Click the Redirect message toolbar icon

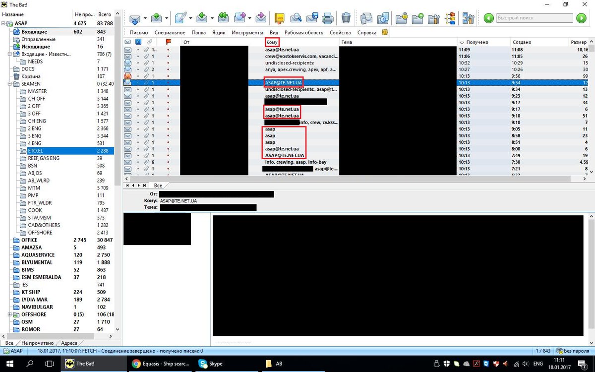pyautogui.click(x=261, y=19)
